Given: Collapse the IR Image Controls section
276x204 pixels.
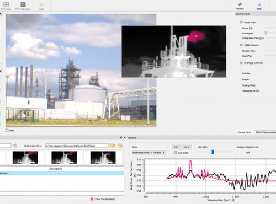Looking at the screenshot, I should click(241, 63).
